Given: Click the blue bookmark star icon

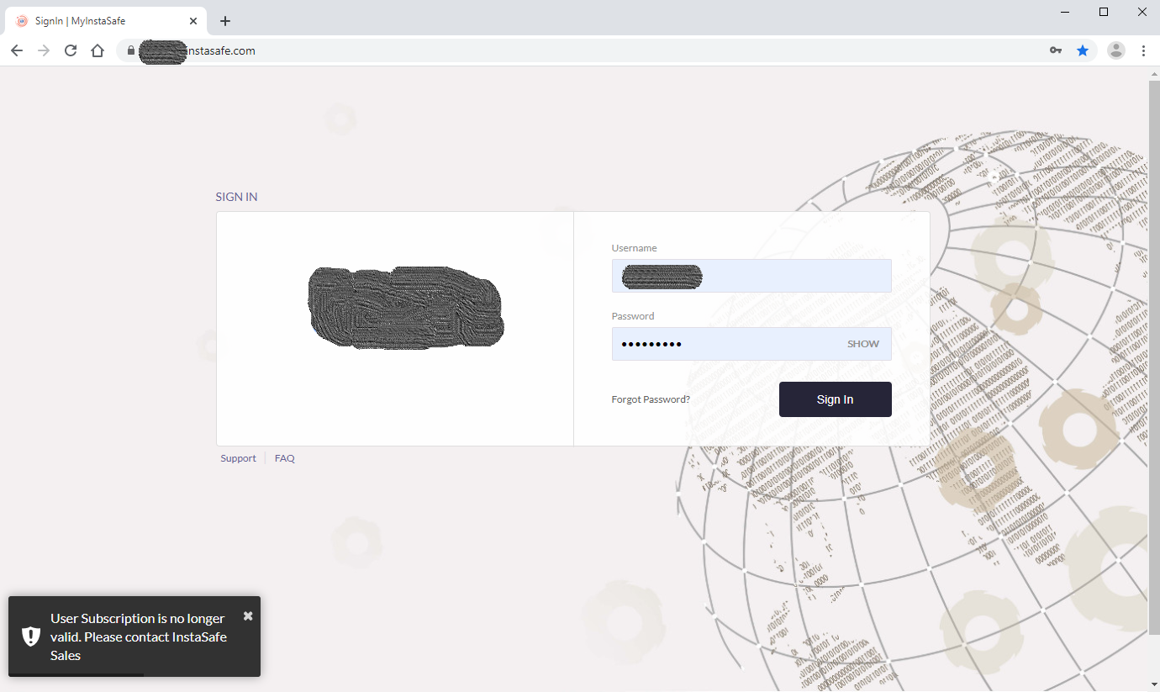Looking at the screenshot, I should coord(1083,50).
